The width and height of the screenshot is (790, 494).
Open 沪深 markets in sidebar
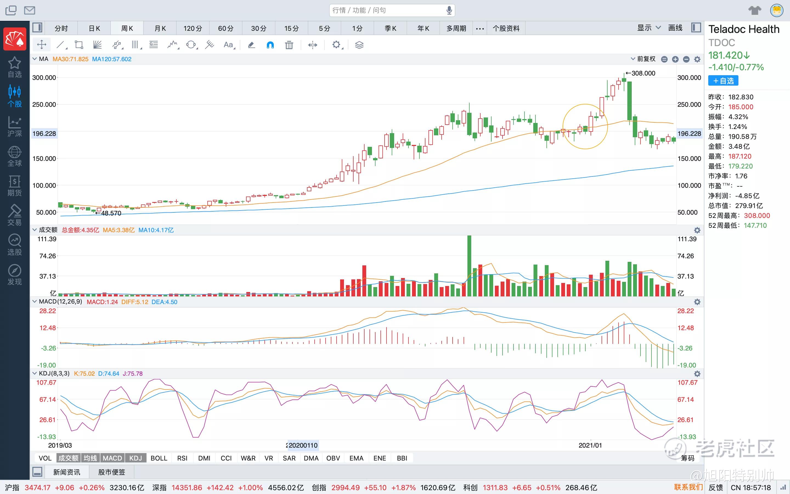[x=15, y=127]
